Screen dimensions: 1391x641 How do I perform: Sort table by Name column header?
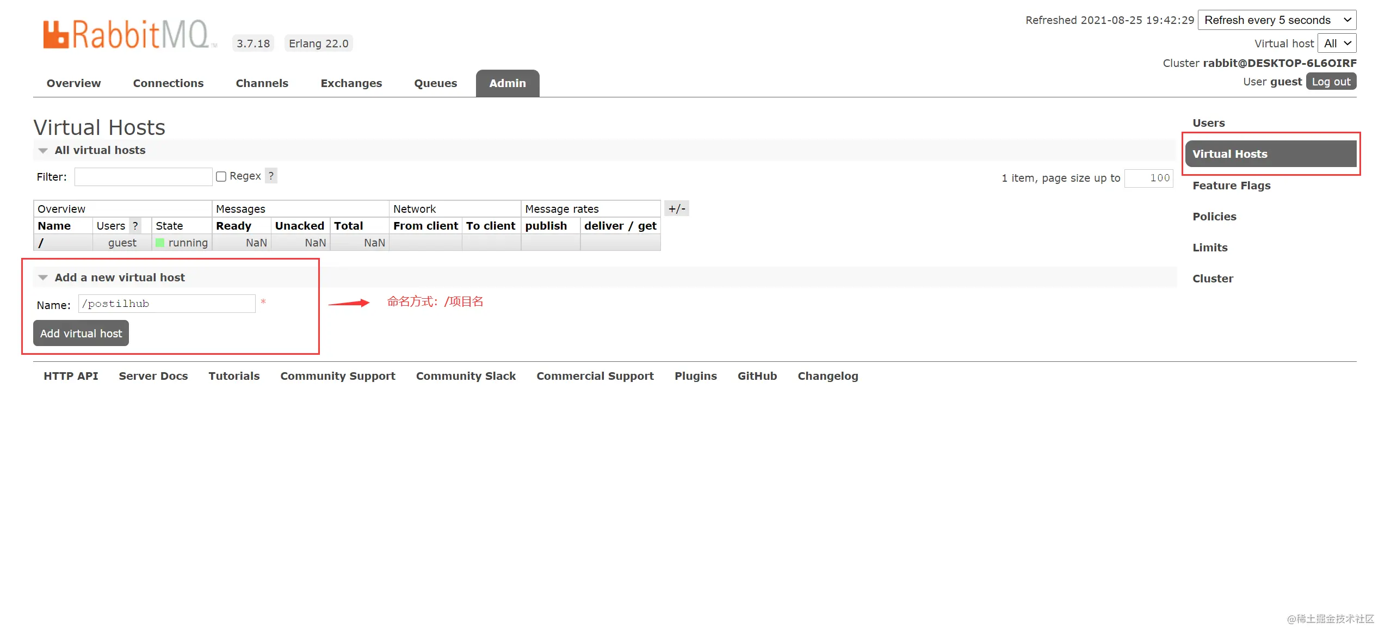(x=54, y=226)
